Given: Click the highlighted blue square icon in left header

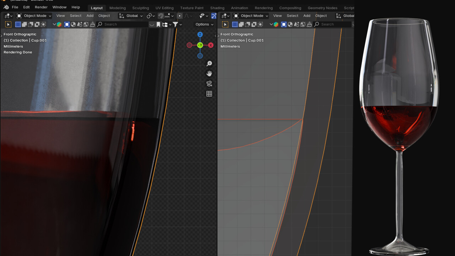Looking at the screenshot, I should coord(67,24).
